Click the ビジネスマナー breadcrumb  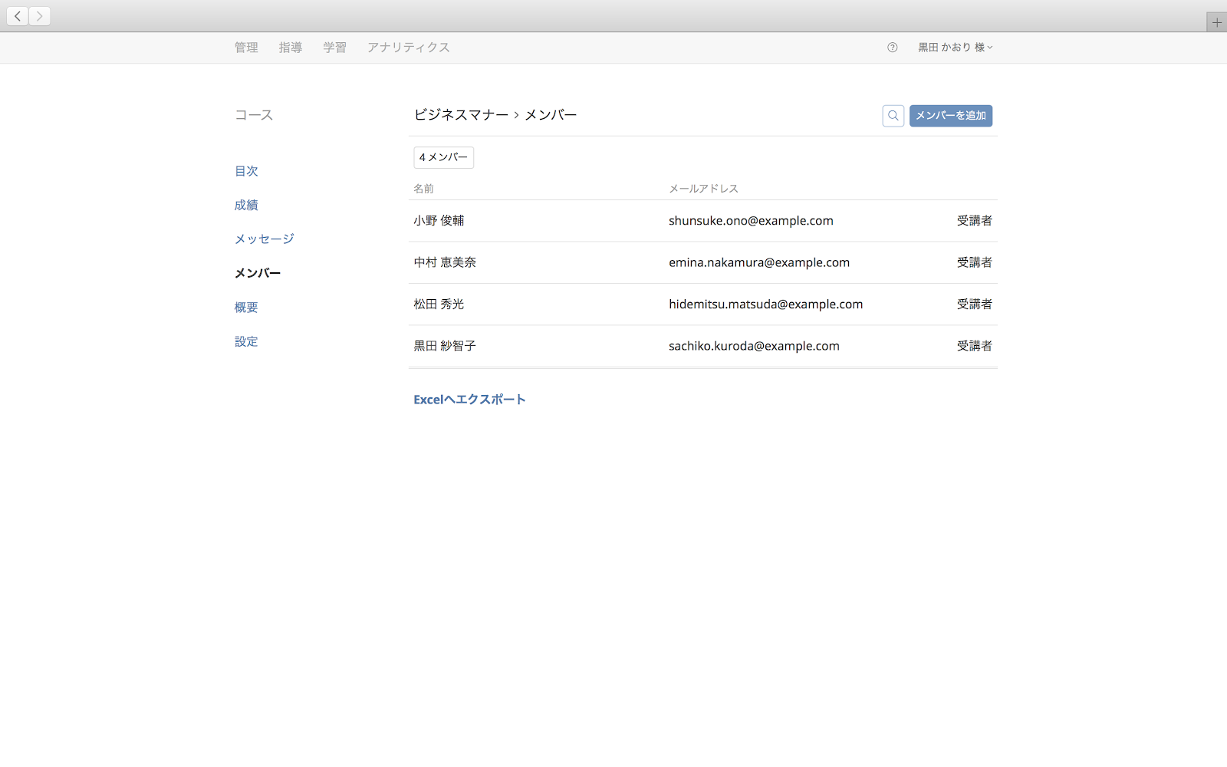tap(461, 115)
